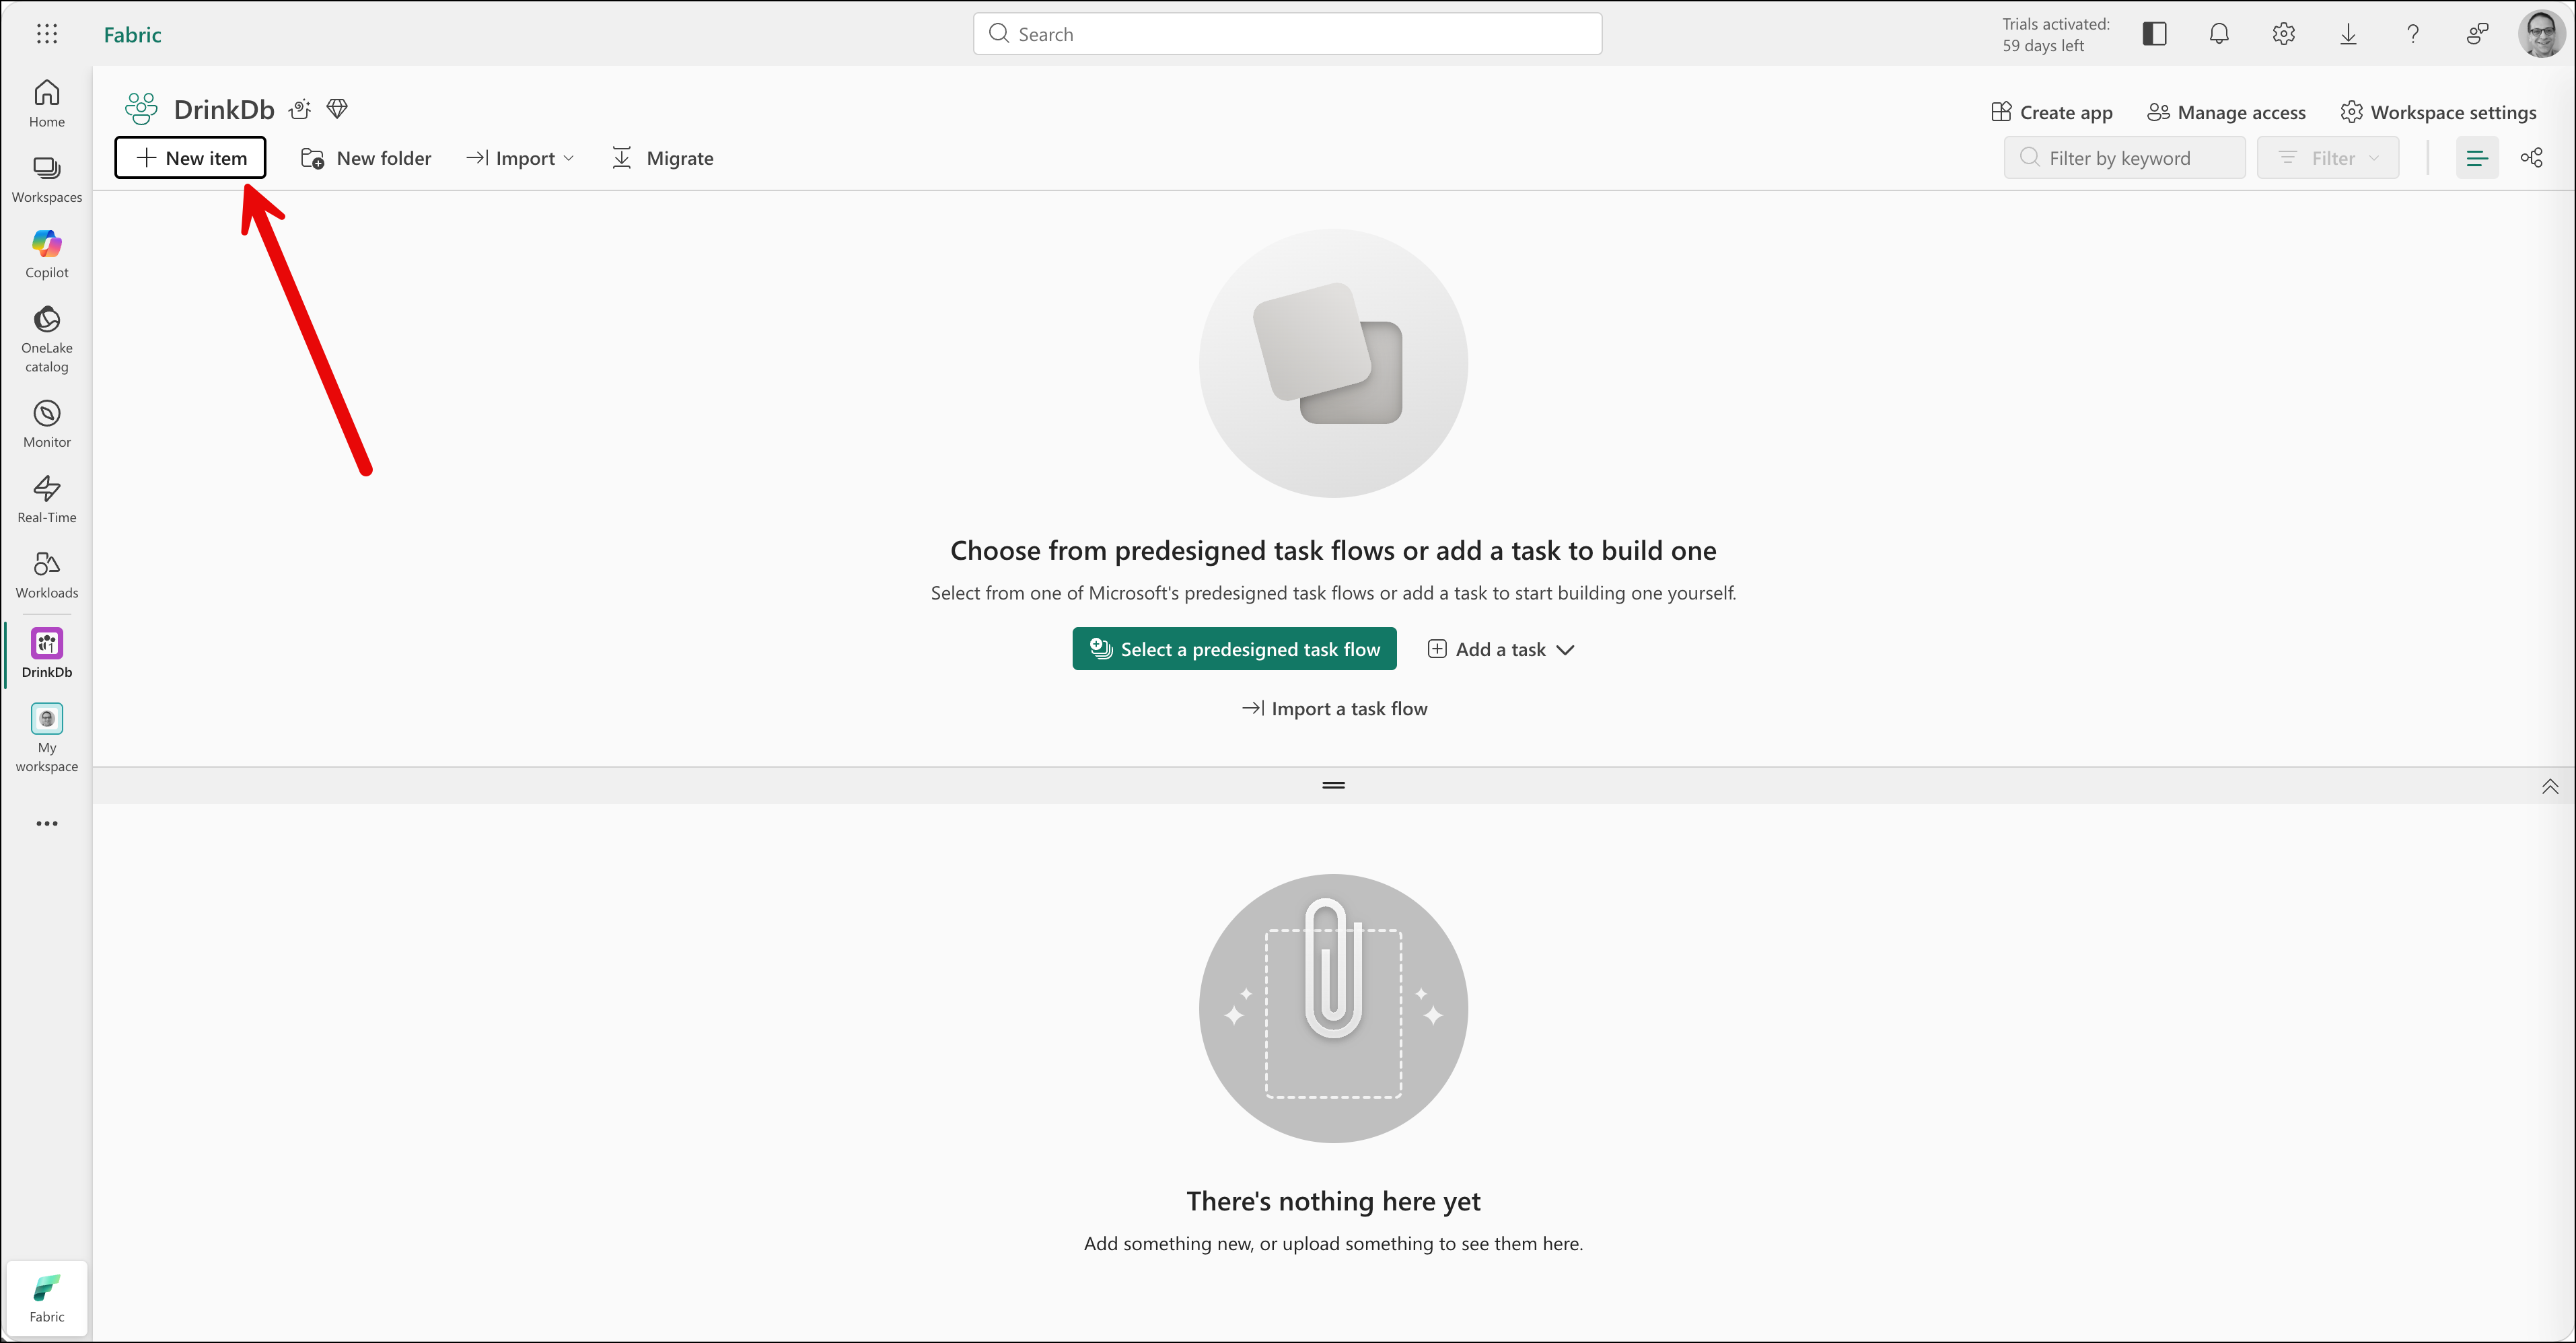Open settings gear in the top bar
This screenshot has height=1343, width=2576.
click(2283, 34)
